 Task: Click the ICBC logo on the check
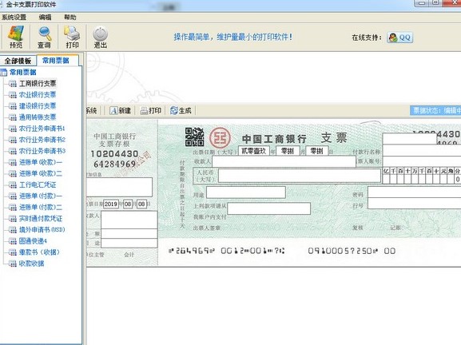[x=221, y=137]
